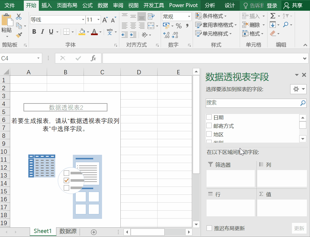Check the 邮寄方式 field checkbox
The width and height of the screenshot is (310, 237).
[x=209, y=125]
